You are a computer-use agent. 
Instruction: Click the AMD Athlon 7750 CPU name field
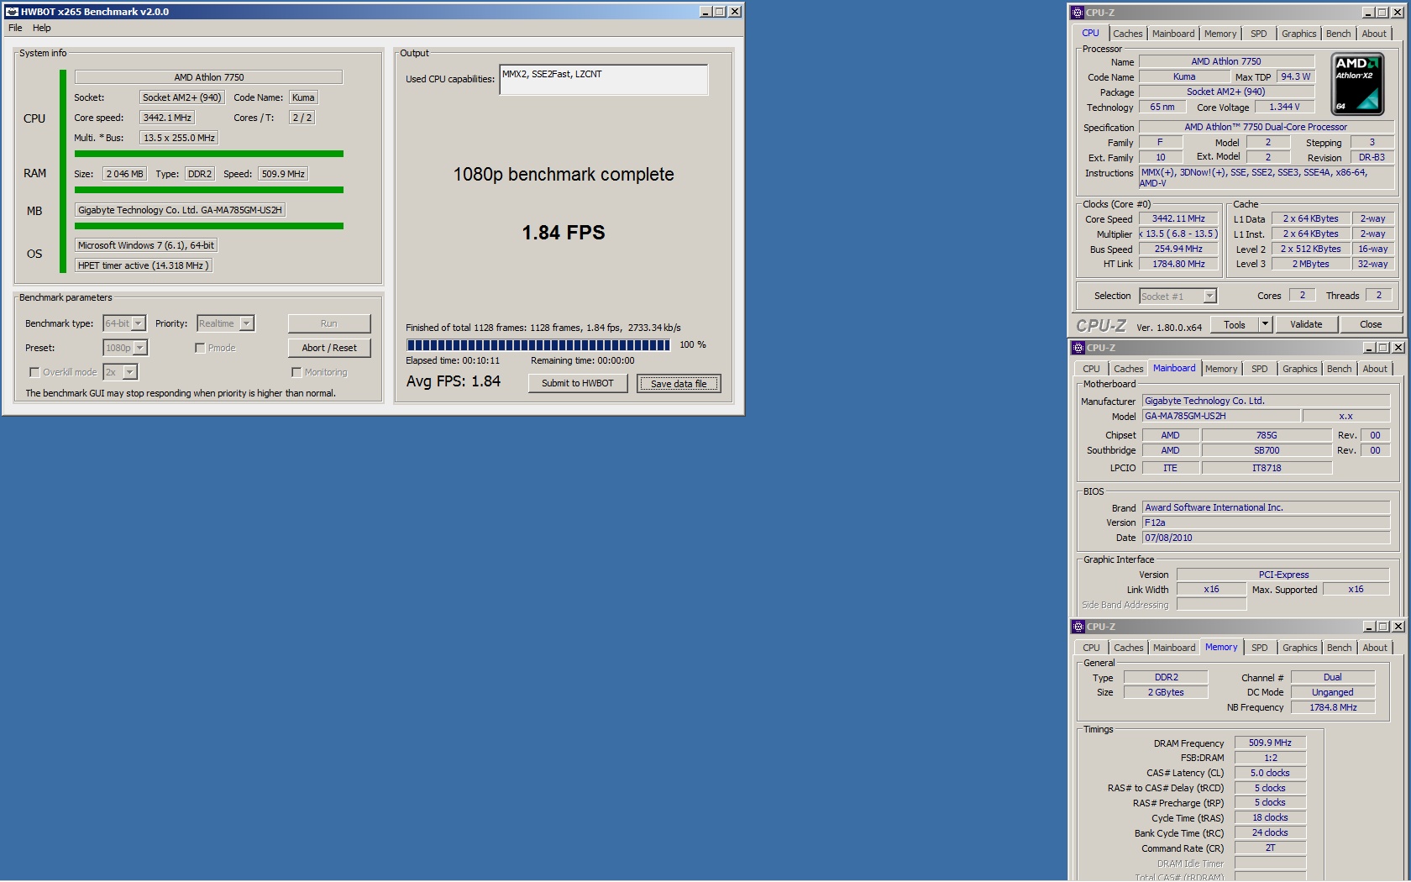pyautogui.click(x=208, y=77)
